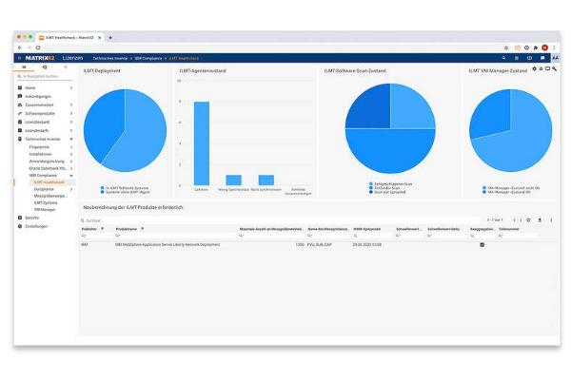
Task: Click the Matrix42 logo
Action: click(40, 58)
